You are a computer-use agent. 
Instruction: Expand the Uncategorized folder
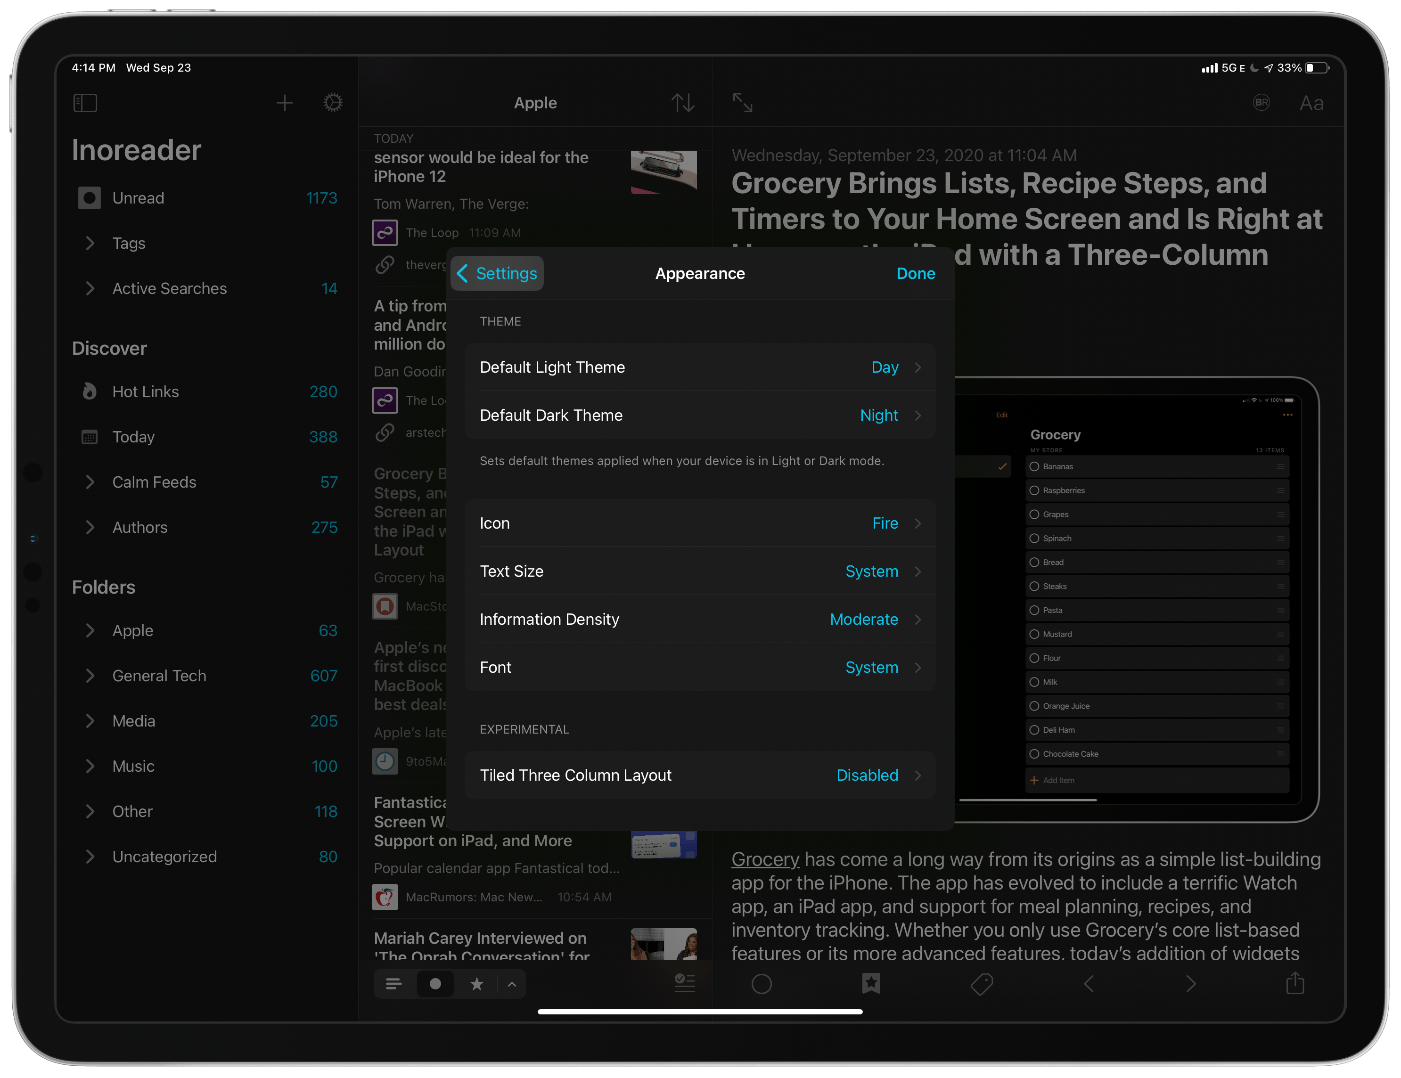(90, 857)
